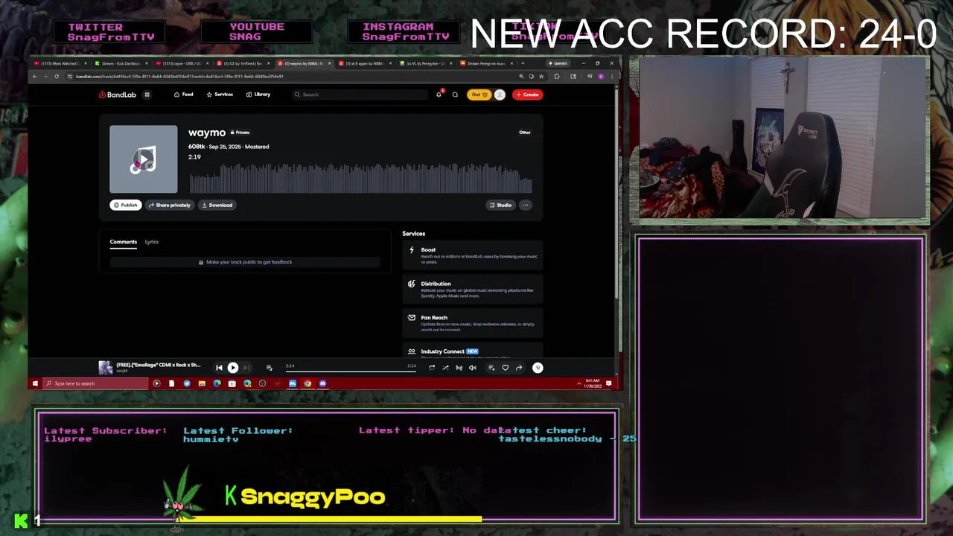Open Industry Connect service card

pos(472,351)
